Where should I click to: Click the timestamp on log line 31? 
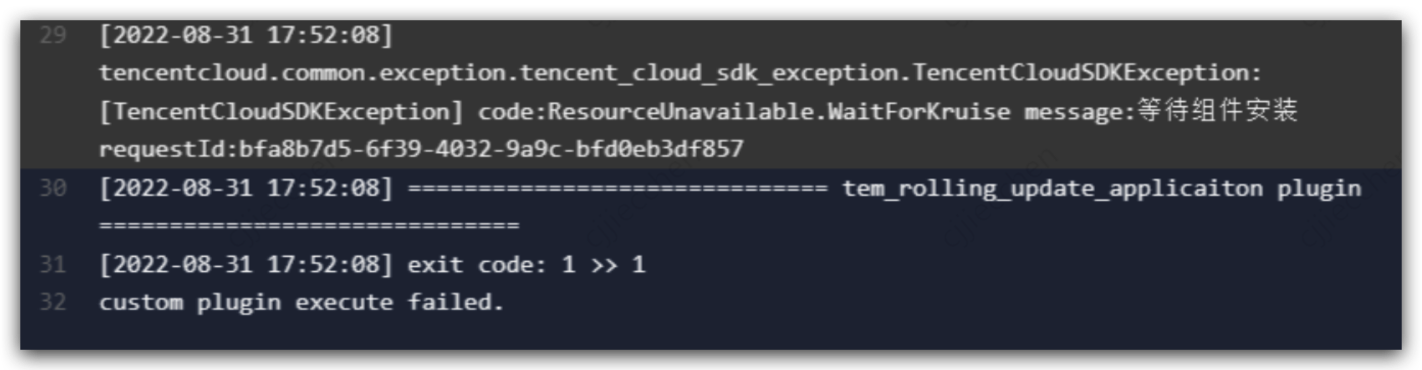pyautogui.click(x=246, y=265)
